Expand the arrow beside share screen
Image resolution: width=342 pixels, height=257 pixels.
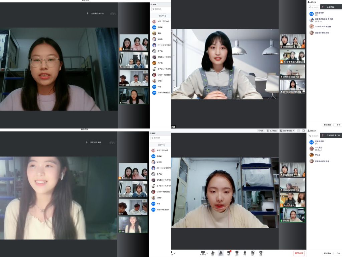(207, 253)
